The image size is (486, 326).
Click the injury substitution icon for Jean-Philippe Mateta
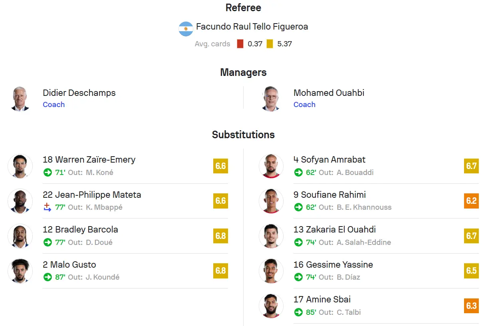pos(48,207)
